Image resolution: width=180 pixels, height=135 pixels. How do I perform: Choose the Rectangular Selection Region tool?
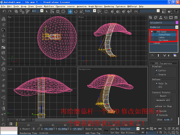58,11
